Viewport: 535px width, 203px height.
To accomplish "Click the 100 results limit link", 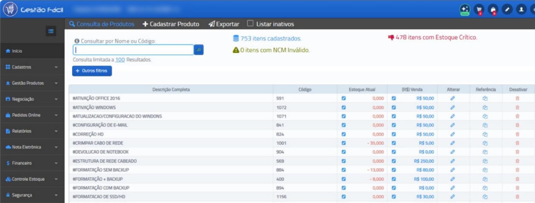I will pos(120,60).
